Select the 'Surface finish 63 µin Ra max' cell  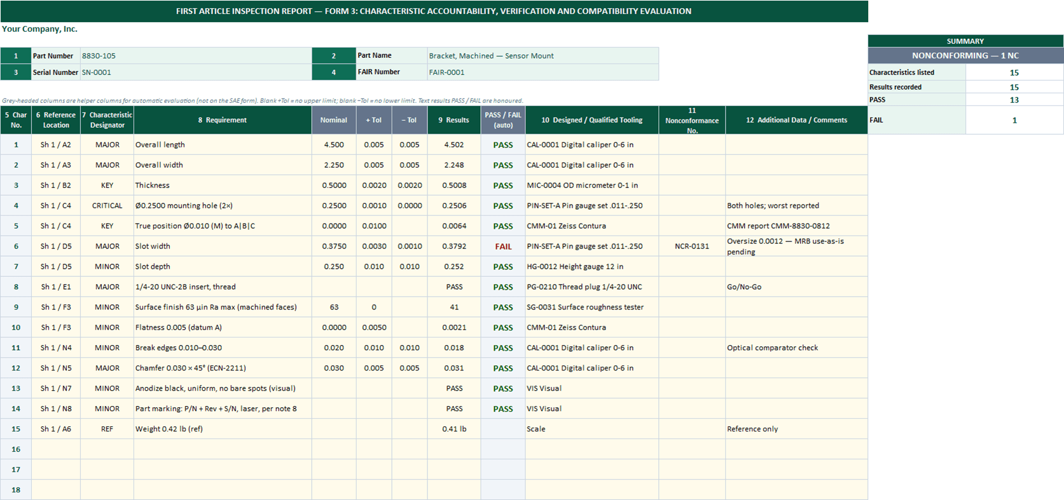[x=223, y=307]
